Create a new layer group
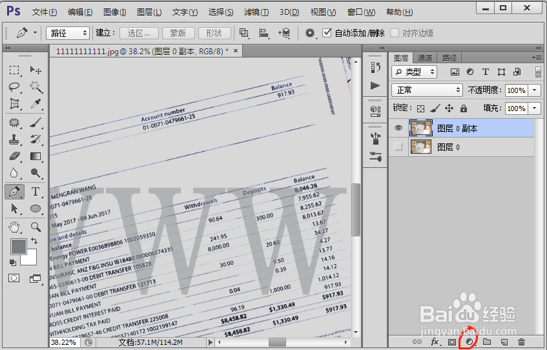Screen dimensions: 547x350 pos(487,342)
